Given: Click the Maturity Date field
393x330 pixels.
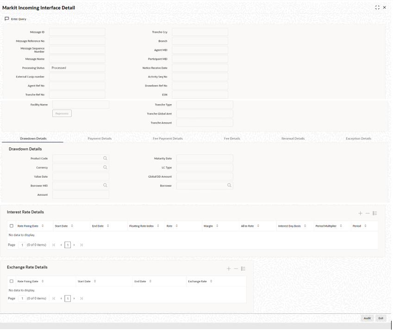Looking at the screenshot, I should 205,158.
